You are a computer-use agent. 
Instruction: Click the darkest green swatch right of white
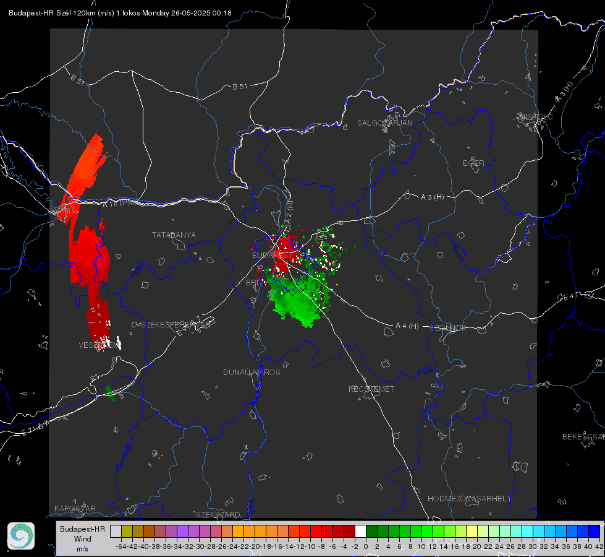pyautogui.click(x=371, y=531)
